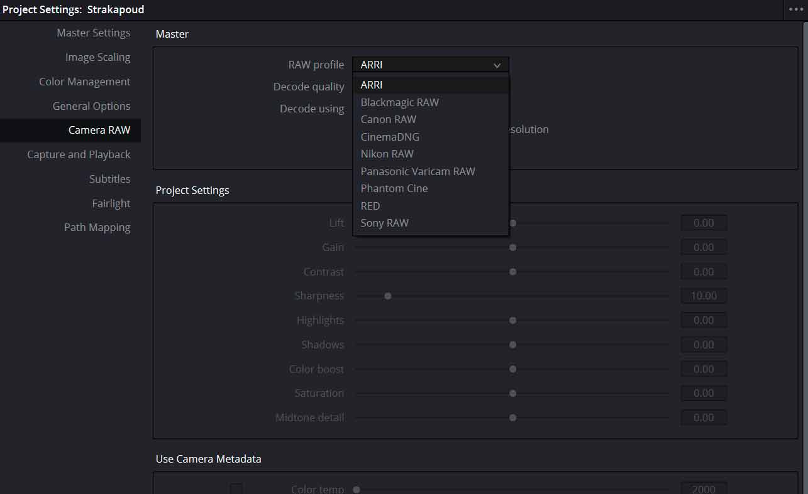Choose Canon RAW in the dropdown

[x=388, y=119]
